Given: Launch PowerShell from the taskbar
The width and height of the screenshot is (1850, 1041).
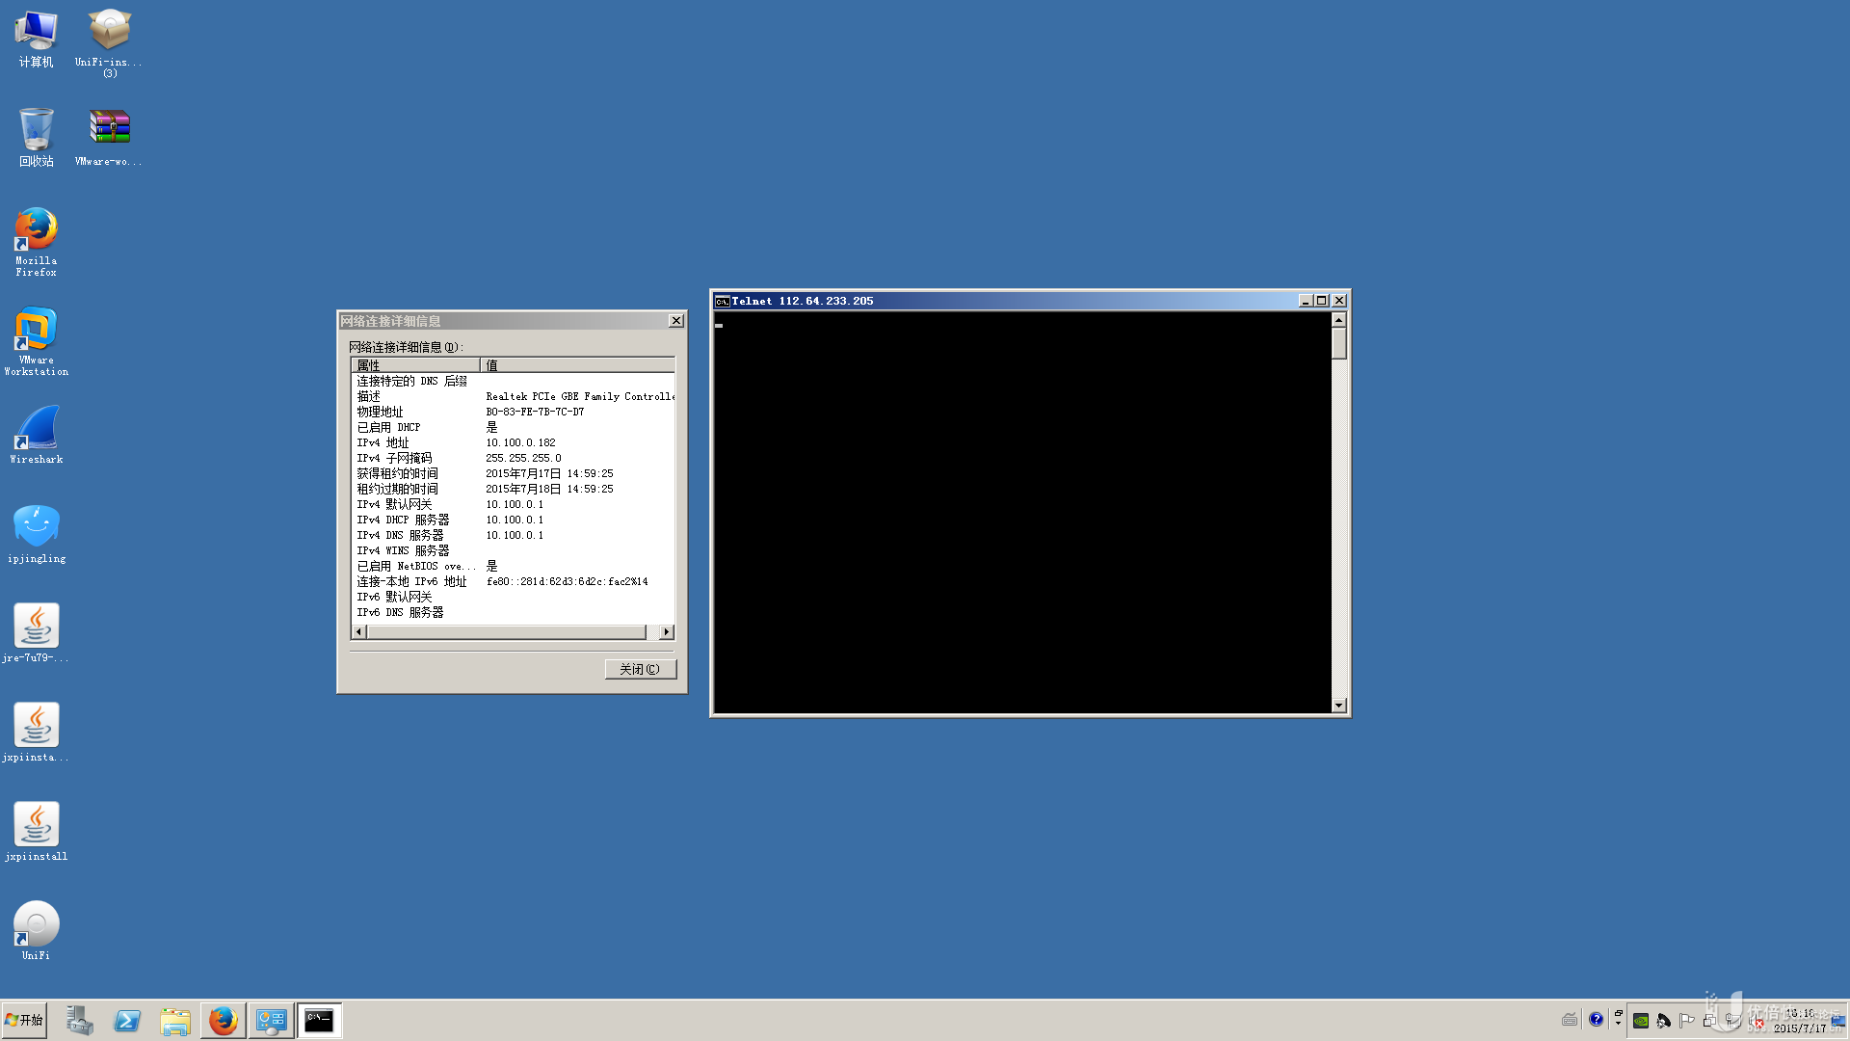Looking at the screenshot, I should click(x=127, y=1020).
